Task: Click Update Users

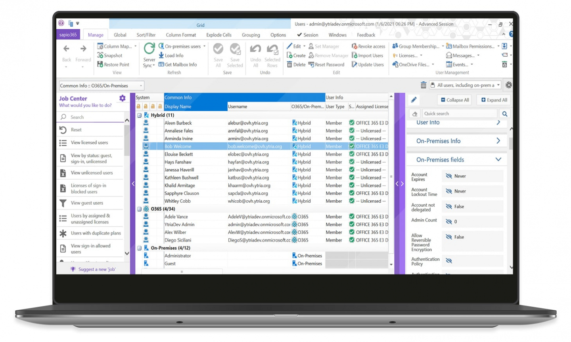Action: tap(368, 65)
